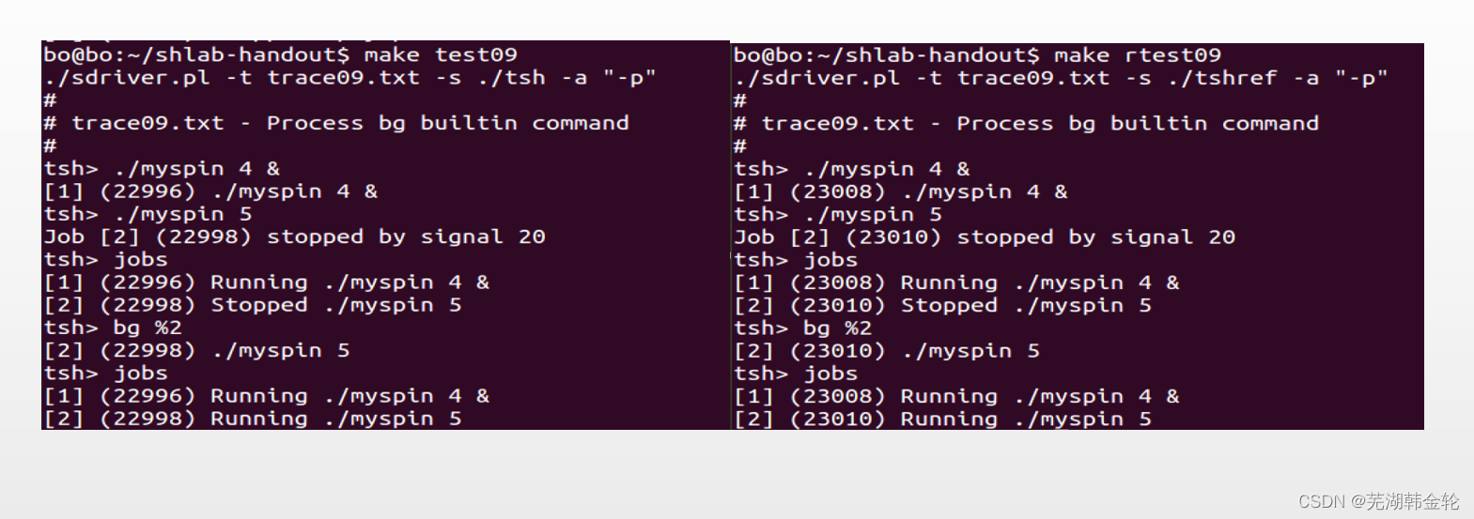Click the first 'tsh> jobs' line in the left terminal
This screenshot has height=519, width=1474.
105,260
